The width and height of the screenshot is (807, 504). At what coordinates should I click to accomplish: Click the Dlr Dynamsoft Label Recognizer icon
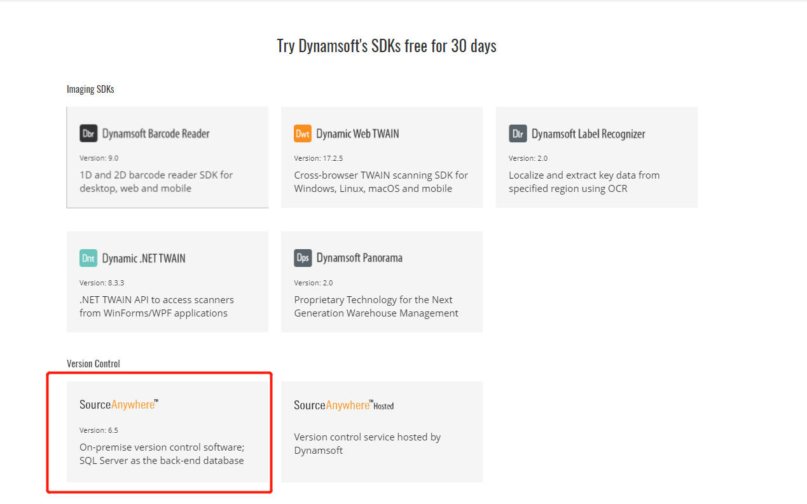(x=518, y=133)
